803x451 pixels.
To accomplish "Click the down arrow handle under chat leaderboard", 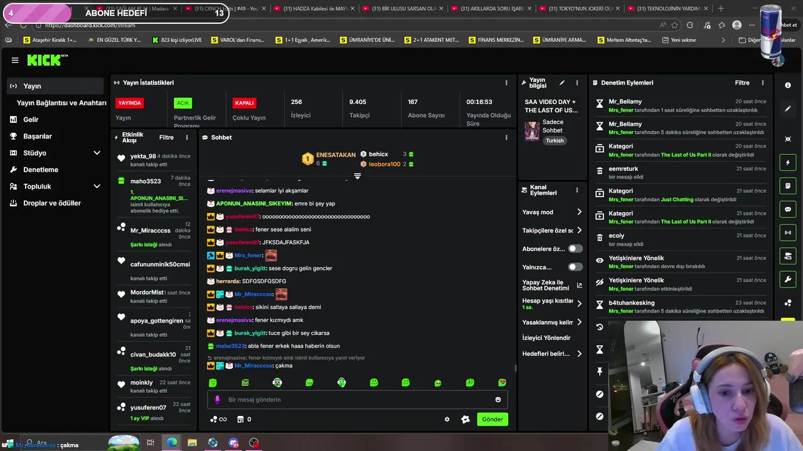I will 358,176.
